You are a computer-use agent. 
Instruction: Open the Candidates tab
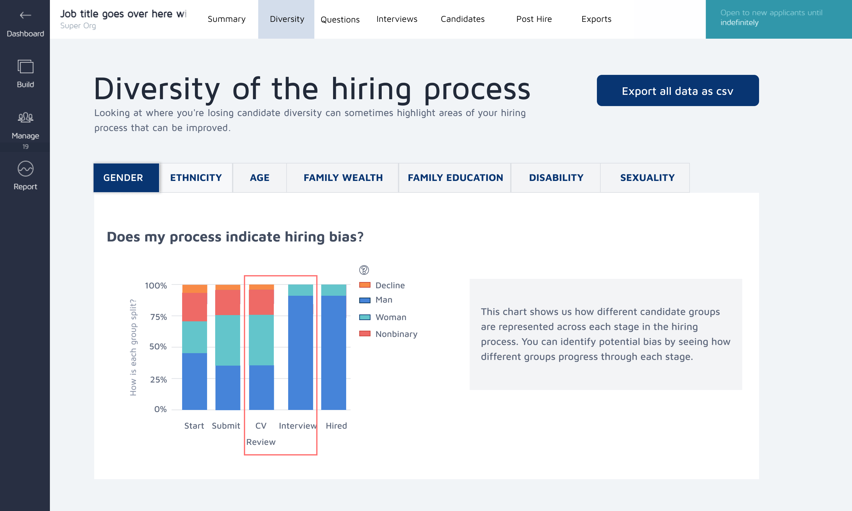(x=462, y=19)
